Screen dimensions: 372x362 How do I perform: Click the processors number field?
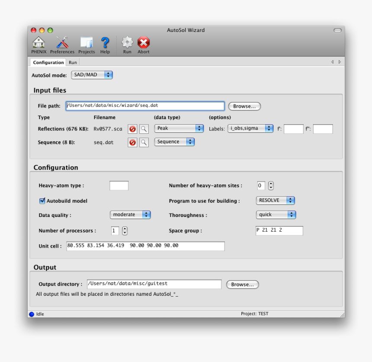click(x=115, y=231)
